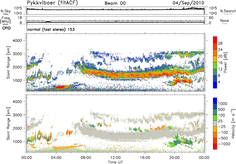Click the 'Nave' legend label

(224, 20)
